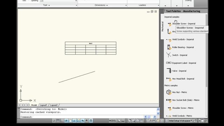Image resolution: width=224 pixels, height=126 pixels.
Task: Choose the Roller Bearing - Imperial tool
Action: coord(180,47)
